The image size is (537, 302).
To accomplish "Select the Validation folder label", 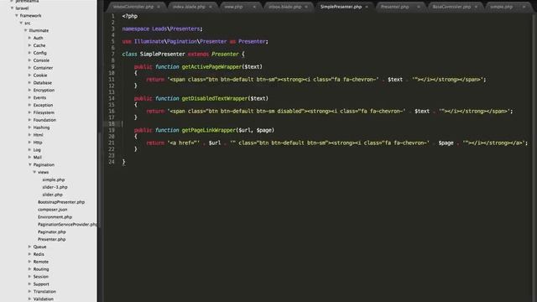I will tap(43, 299).
